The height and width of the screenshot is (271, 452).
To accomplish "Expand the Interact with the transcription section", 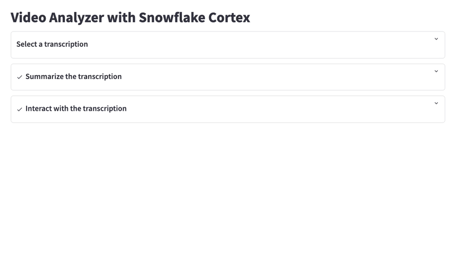I will click(x=228, y=109).
